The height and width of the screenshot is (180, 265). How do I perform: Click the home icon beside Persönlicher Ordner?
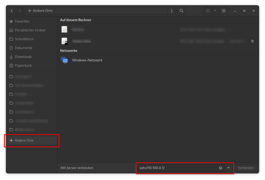pyautogui.click(x=11, y=30)
